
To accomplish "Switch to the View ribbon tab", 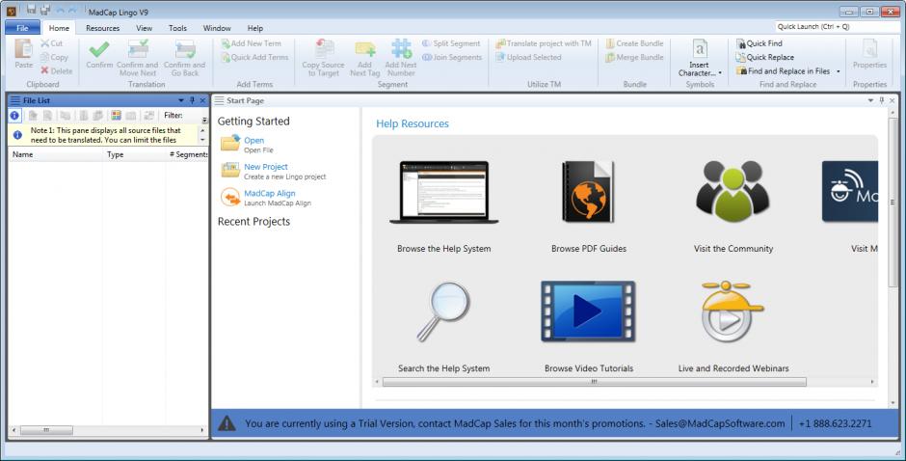I will 145,28.
